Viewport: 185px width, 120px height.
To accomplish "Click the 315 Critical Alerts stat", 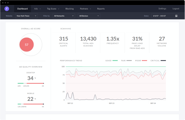I will click(63, 41).
